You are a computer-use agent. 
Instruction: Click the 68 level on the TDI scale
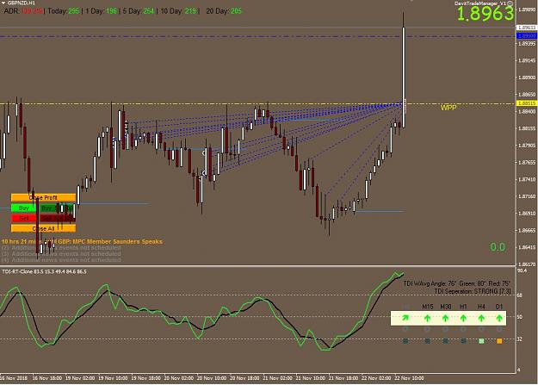[x=519, y=295]
